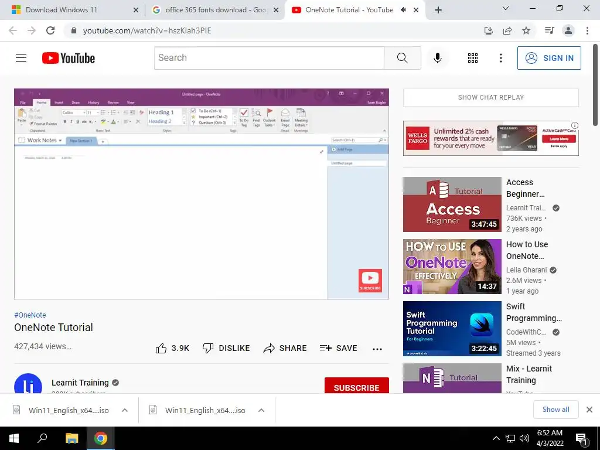The height and width of the screenshot is (450, 600).
Task: Open Chrome profile avatar
Action: tap(568, 30)
